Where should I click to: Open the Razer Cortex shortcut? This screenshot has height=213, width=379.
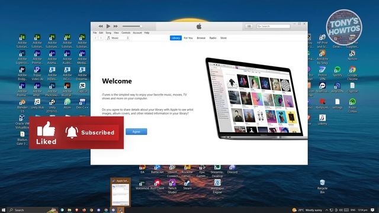click(x=352, y=105)
